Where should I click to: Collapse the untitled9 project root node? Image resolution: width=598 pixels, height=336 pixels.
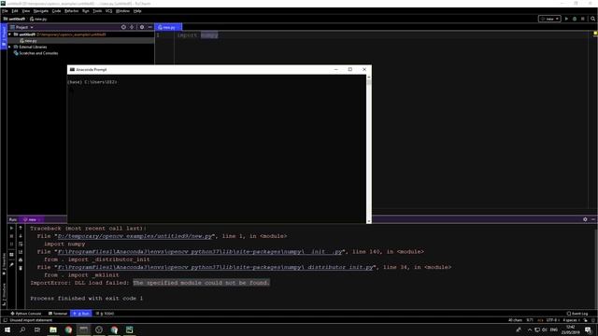tap(10, 35)
